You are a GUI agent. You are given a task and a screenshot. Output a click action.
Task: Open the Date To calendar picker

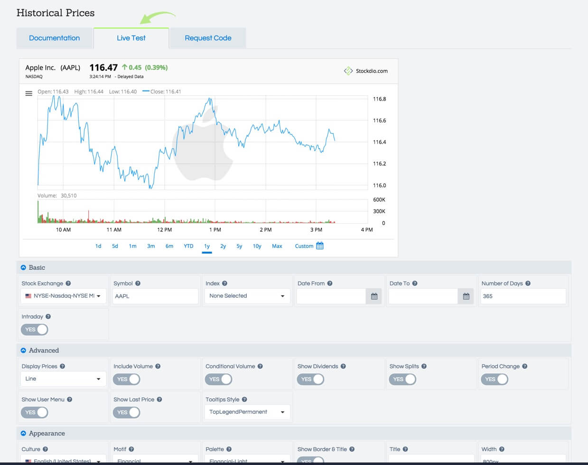(466, 296)
